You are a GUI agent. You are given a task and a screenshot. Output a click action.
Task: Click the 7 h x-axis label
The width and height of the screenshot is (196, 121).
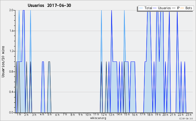point(65,114)
